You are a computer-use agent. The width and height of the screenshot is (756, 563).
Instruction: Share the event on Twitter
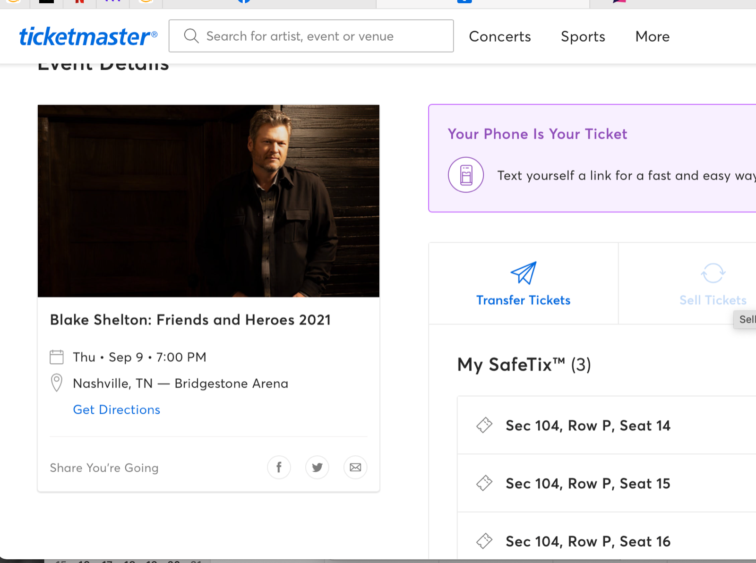point(317,468)
